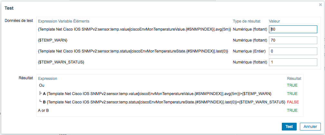The height and width of the screenshot is (135, 325).
Task: Click the last(0) status value field
Action: coord(293,51)
